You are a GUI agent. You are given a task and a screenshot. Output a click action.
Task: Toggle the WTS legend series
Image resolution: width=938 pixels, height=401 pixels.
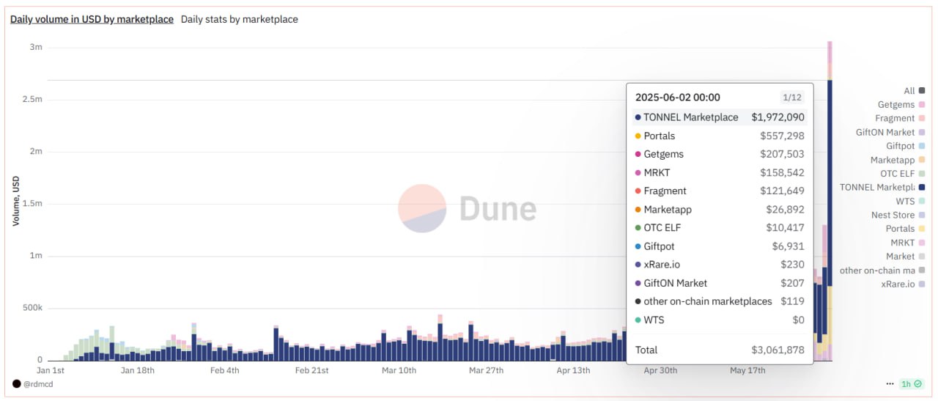pos(910,201)
